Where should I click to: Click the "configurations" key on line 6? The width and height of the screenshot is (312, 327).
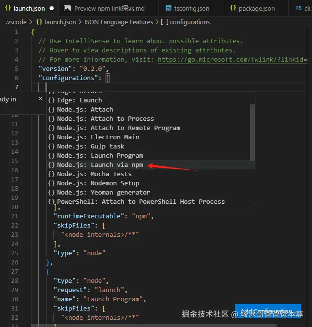point(68,78)
